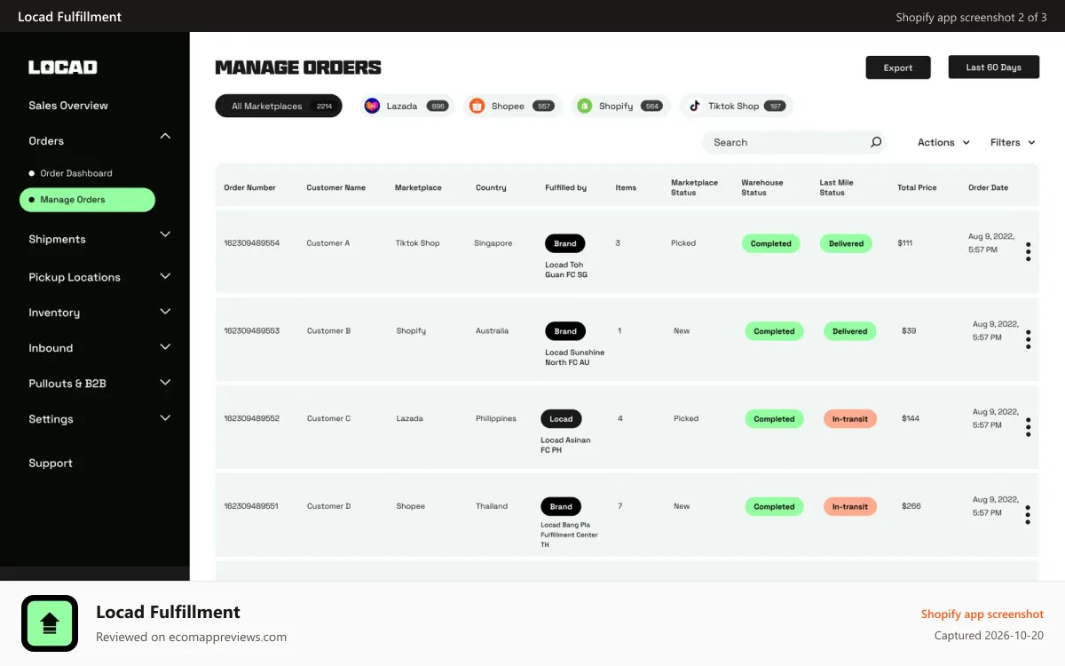Viewport: 1065px width, 666px height.
Task: Open the Support page
Action: tap(51, 464)
